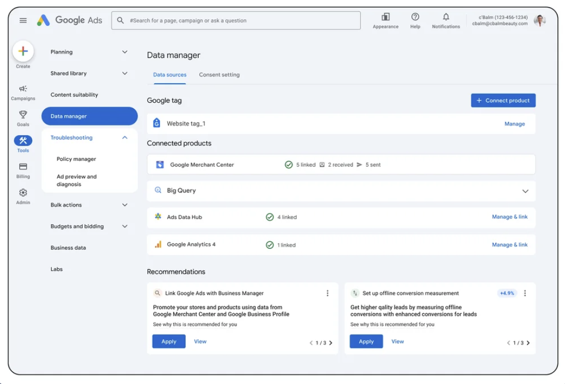The image size is (565, 384).
Task: Click Manage & link for Ads Data Hub
Action: (x=510, y=217)
